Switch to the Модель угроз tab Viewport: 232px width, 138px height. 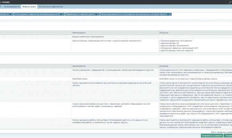click(x=29, y=7)
